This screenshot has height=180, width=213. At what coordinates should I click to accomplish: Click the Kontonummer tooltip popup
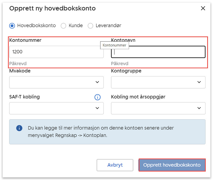114,45
